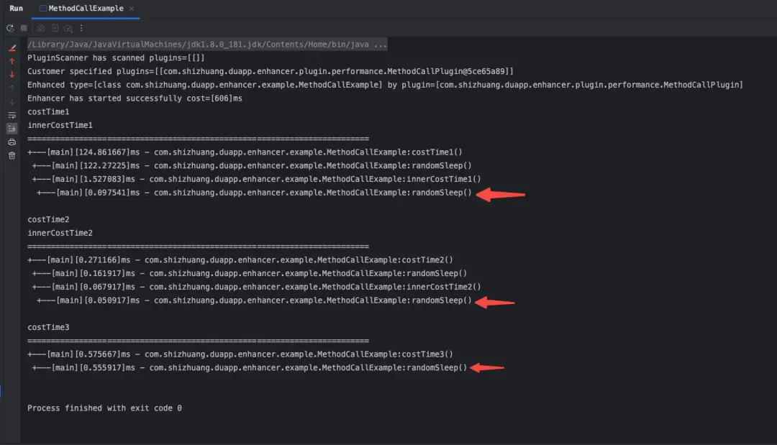Image resolution: width=777 pixels, height=445 pixels.
Task: Click the attach debugger icon
Action: [55, 28]
